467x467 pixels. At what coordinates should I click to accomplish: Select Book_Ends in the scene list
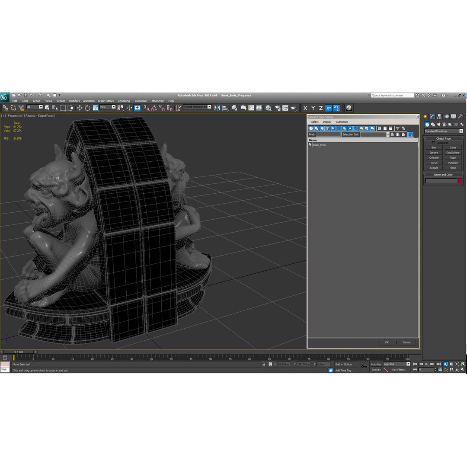coord(319,145)
